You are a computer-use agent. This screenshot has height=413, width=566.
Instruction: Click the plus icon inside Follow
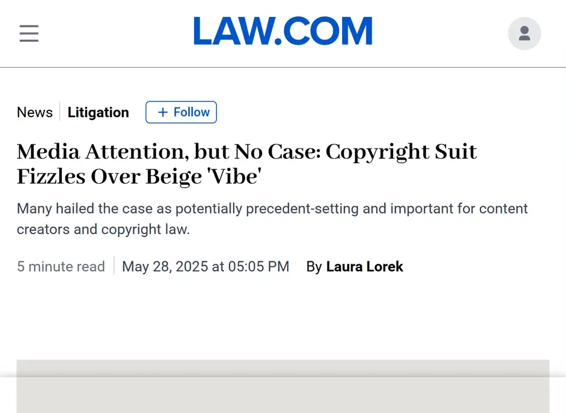(163, 112)
